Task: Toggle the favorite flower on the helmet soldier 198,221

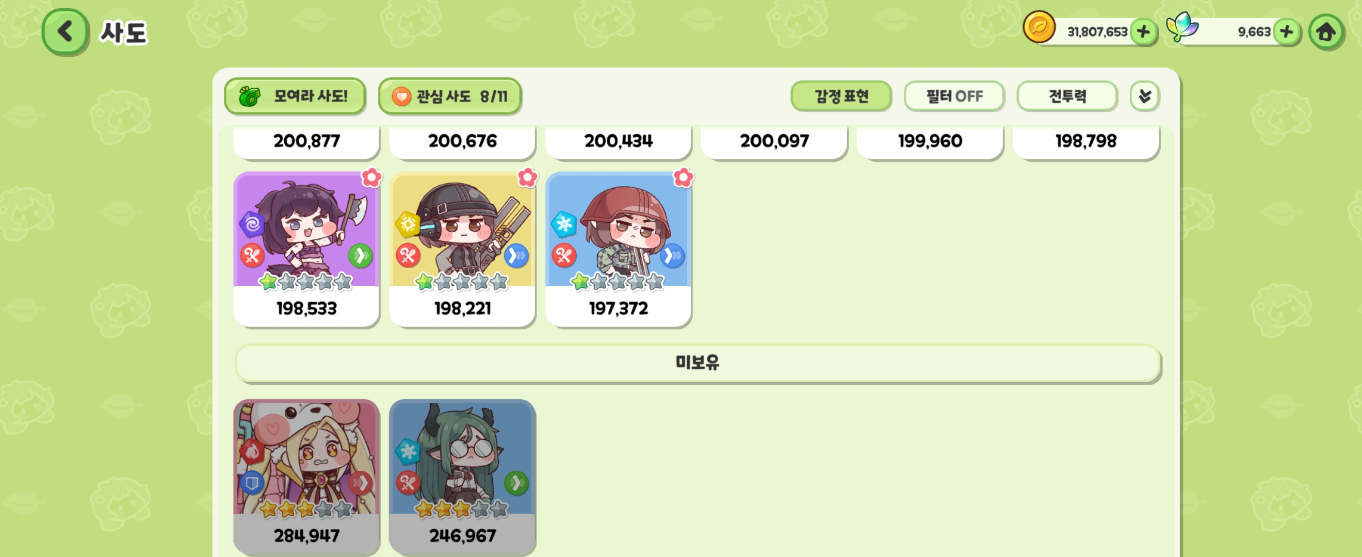Action: pyautogui.click(x=527, y=177)
